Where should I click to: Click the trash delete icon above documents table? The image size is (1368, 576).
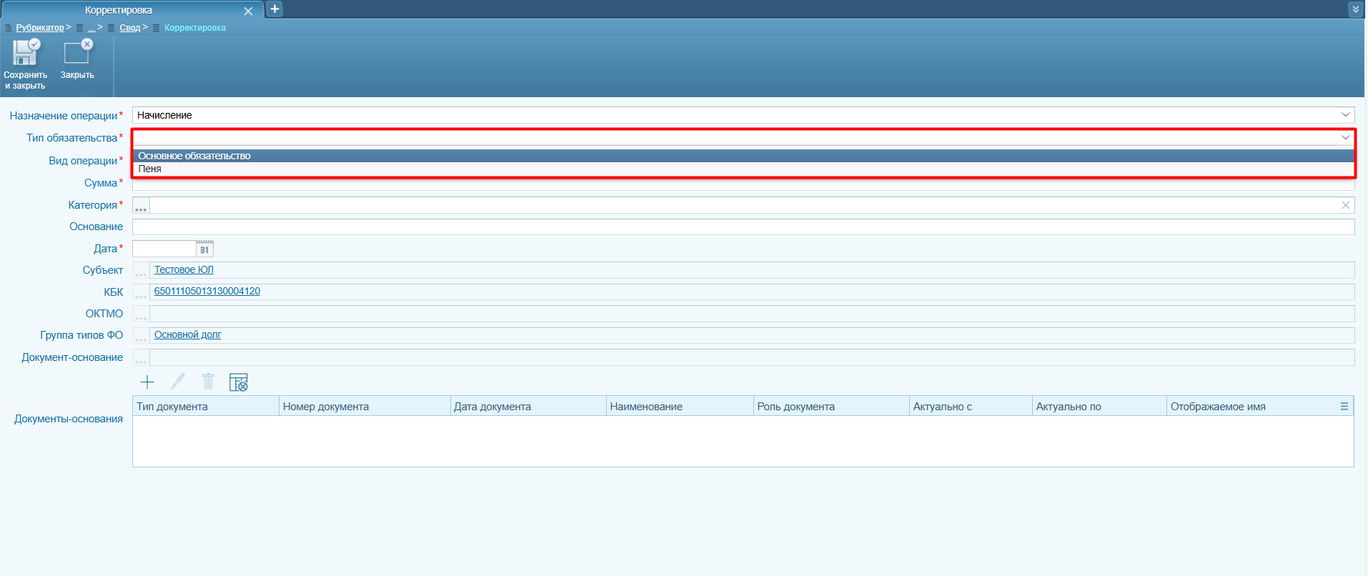pos(208,382)
